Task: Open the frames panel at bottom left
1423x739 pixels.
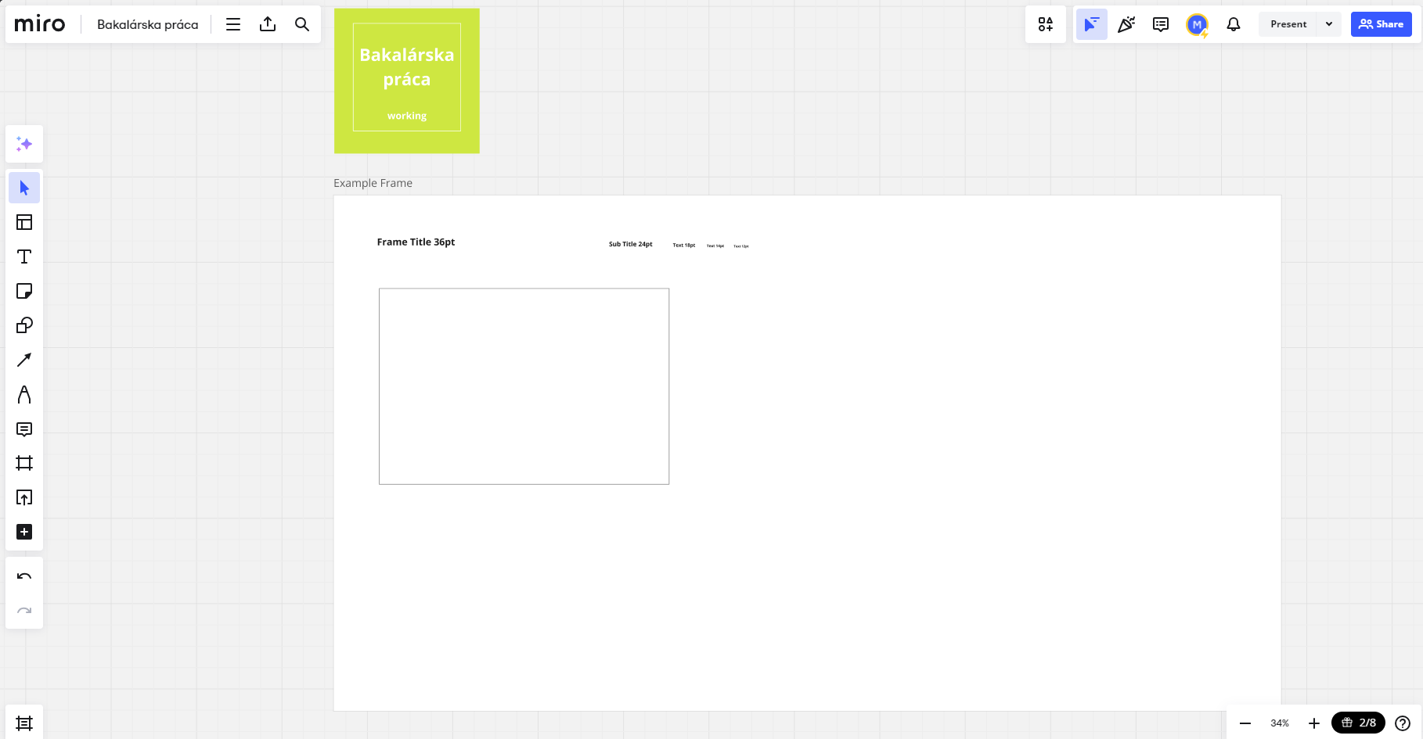Action: pyautogui.click(x=24, y=723)
